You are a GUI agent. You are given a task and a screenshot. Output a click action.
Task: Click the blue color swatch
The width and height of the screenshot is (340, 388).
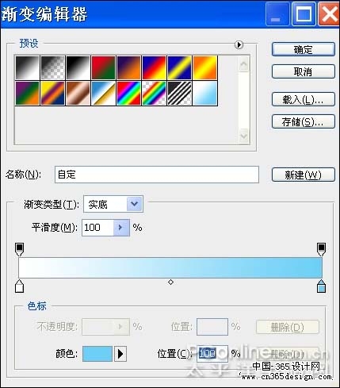click(97, 354)
